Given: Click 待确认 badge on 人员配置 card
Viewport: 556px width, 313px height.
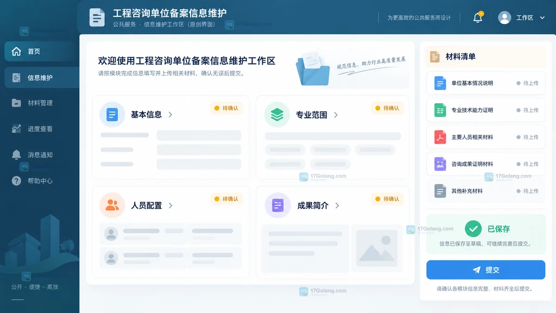Looking at the screenshot, I should pos(226,199).
